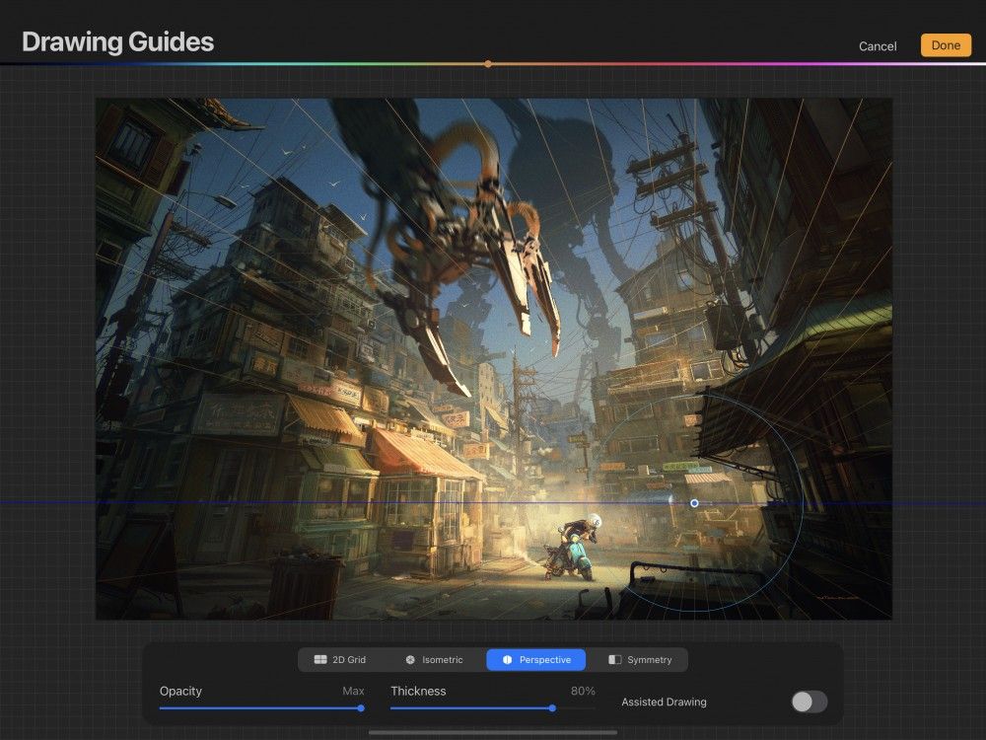The width and height of the screenshot is (986, 740).
Task: Tap the Opacity slider handle
Action: (360, 707)
